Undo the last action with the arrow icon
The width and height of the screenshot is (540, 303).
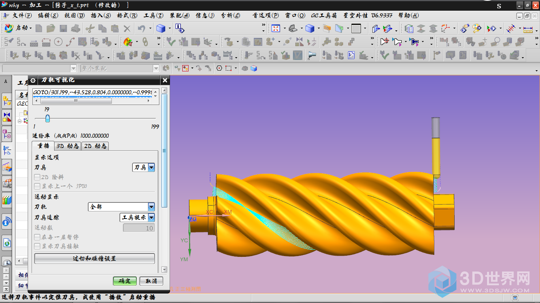[141, 28]
